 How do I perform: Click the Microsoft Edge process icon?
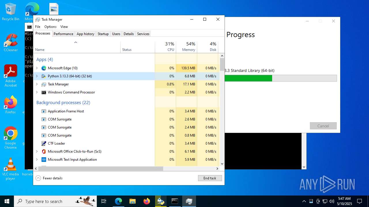[44, 68]
